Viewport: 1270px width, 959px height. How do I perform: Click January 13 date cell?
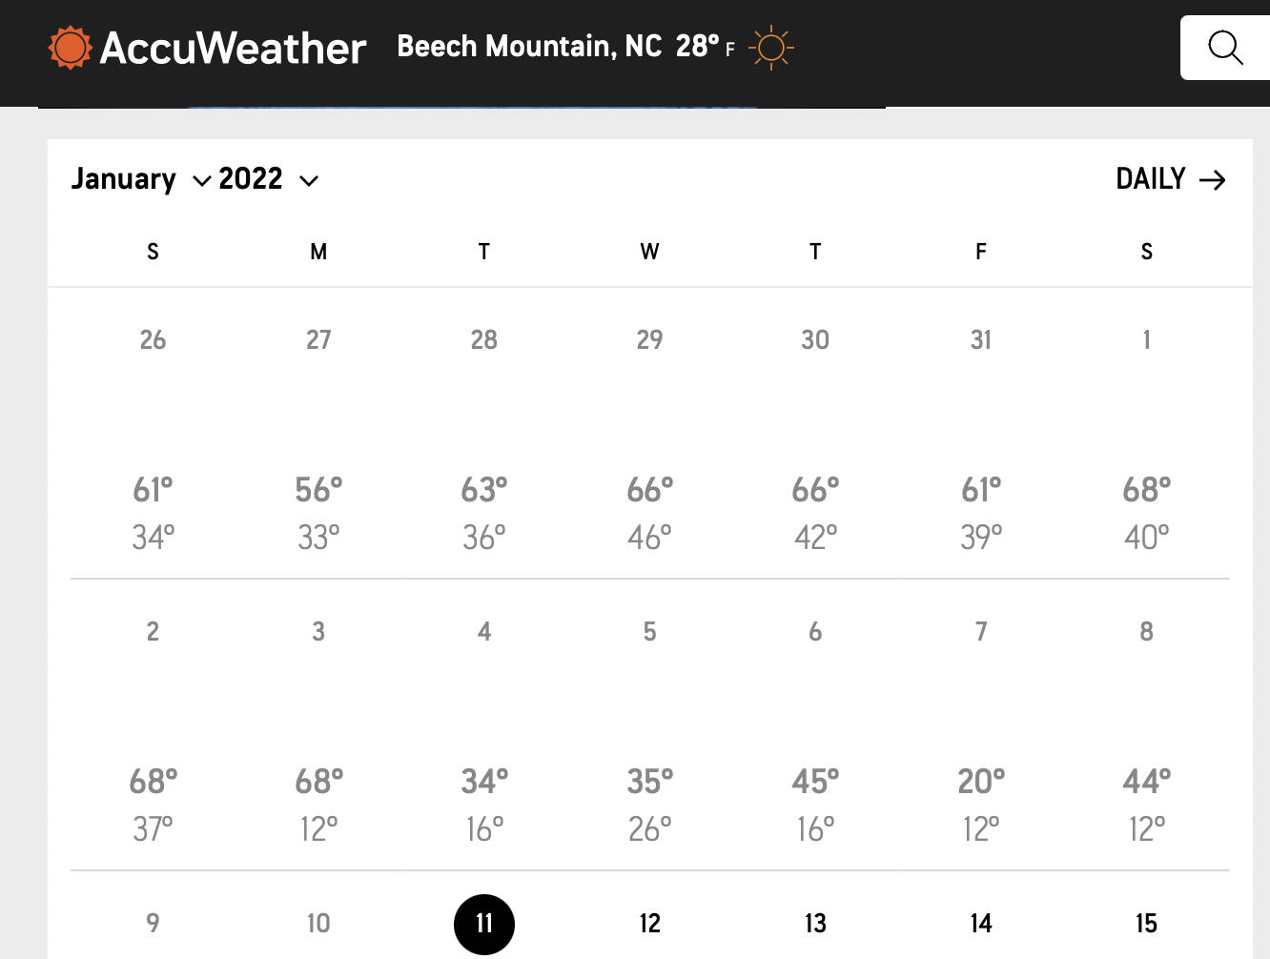coord(815,924)
